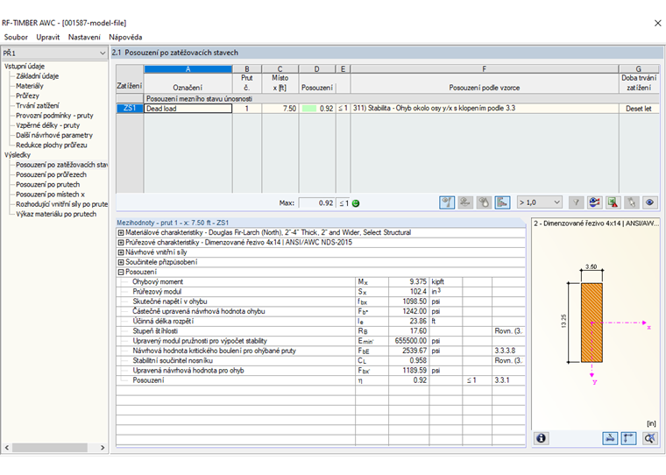Click the 2539.67 FbE value cell
The image size is (666, 475).
point(408,351)
